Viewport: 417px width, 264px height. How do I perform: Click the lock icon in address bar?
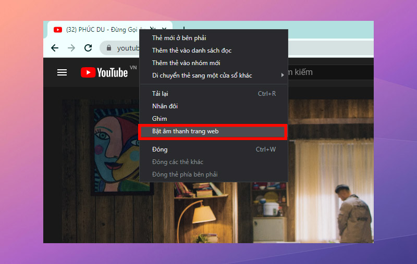(x=109, y=48)
